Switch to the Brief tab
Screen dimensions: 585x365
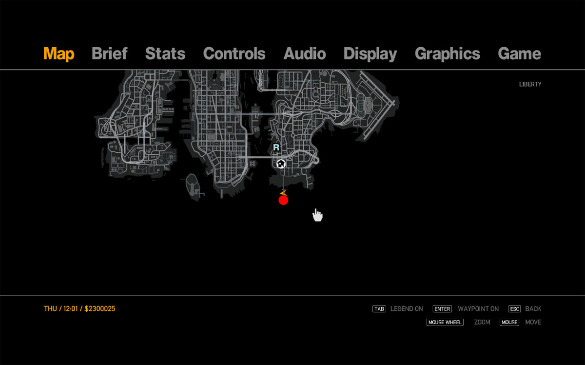109,54
